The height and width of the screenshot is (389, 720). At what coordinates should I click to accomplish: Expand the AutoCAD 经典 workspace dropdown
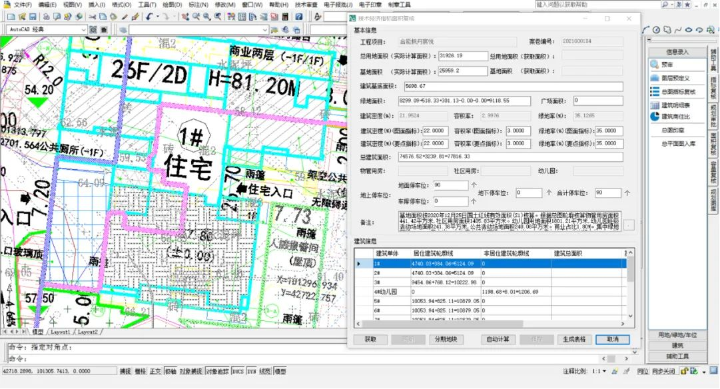point(83,30)
